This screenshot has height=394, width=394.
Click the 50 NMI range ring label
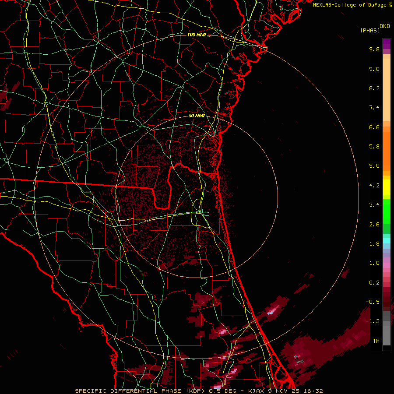pos(197,116)
